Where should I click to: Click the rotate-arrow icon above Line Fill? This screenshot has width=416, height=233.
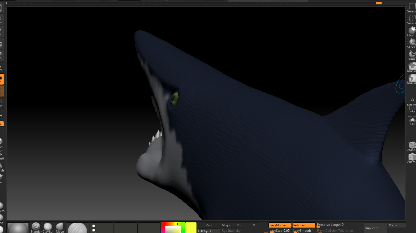click(412, 100)
